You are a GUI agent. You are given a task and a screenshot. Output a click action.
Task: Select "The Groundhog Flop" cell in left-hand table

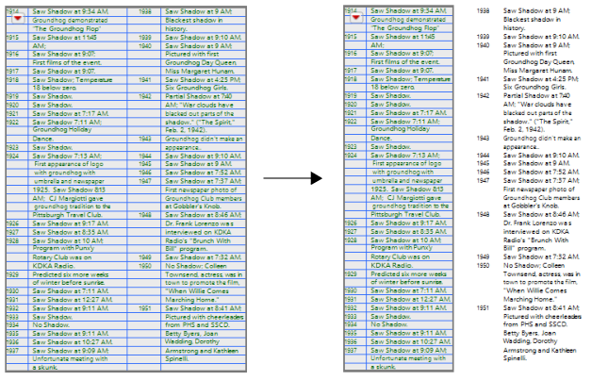click(66, 28)
